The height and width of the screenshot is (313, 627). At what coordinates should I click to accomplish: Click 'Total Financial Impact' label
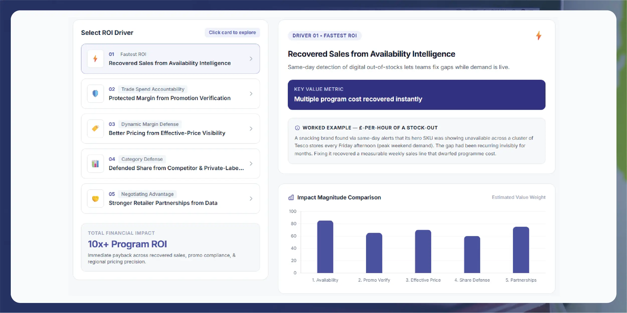(121, 233)
